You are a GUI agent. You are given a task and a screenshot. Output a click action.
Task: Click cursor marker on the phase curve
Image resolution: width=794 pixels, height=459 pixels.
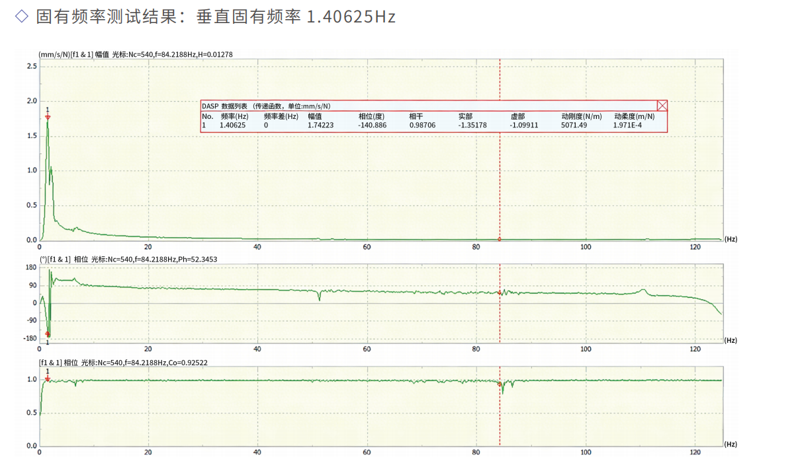500,293
